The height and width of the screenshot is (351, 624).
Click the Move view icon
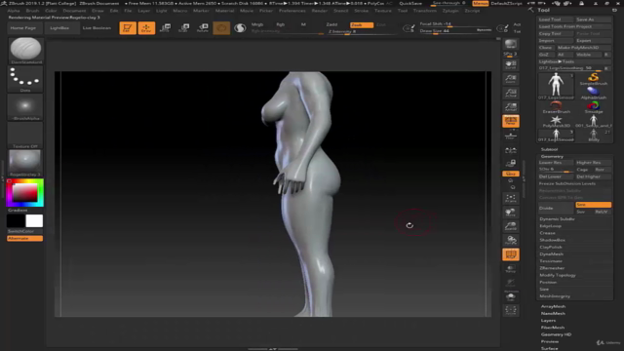511,213
